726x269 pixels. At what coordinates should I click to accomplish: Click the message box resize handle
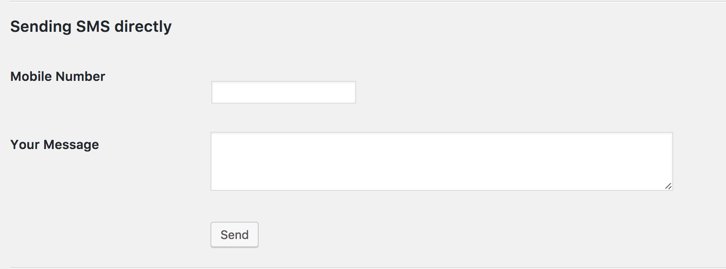[668, 186]
